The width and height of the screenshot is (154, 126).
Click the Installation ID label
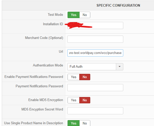[x=53, y=24]
